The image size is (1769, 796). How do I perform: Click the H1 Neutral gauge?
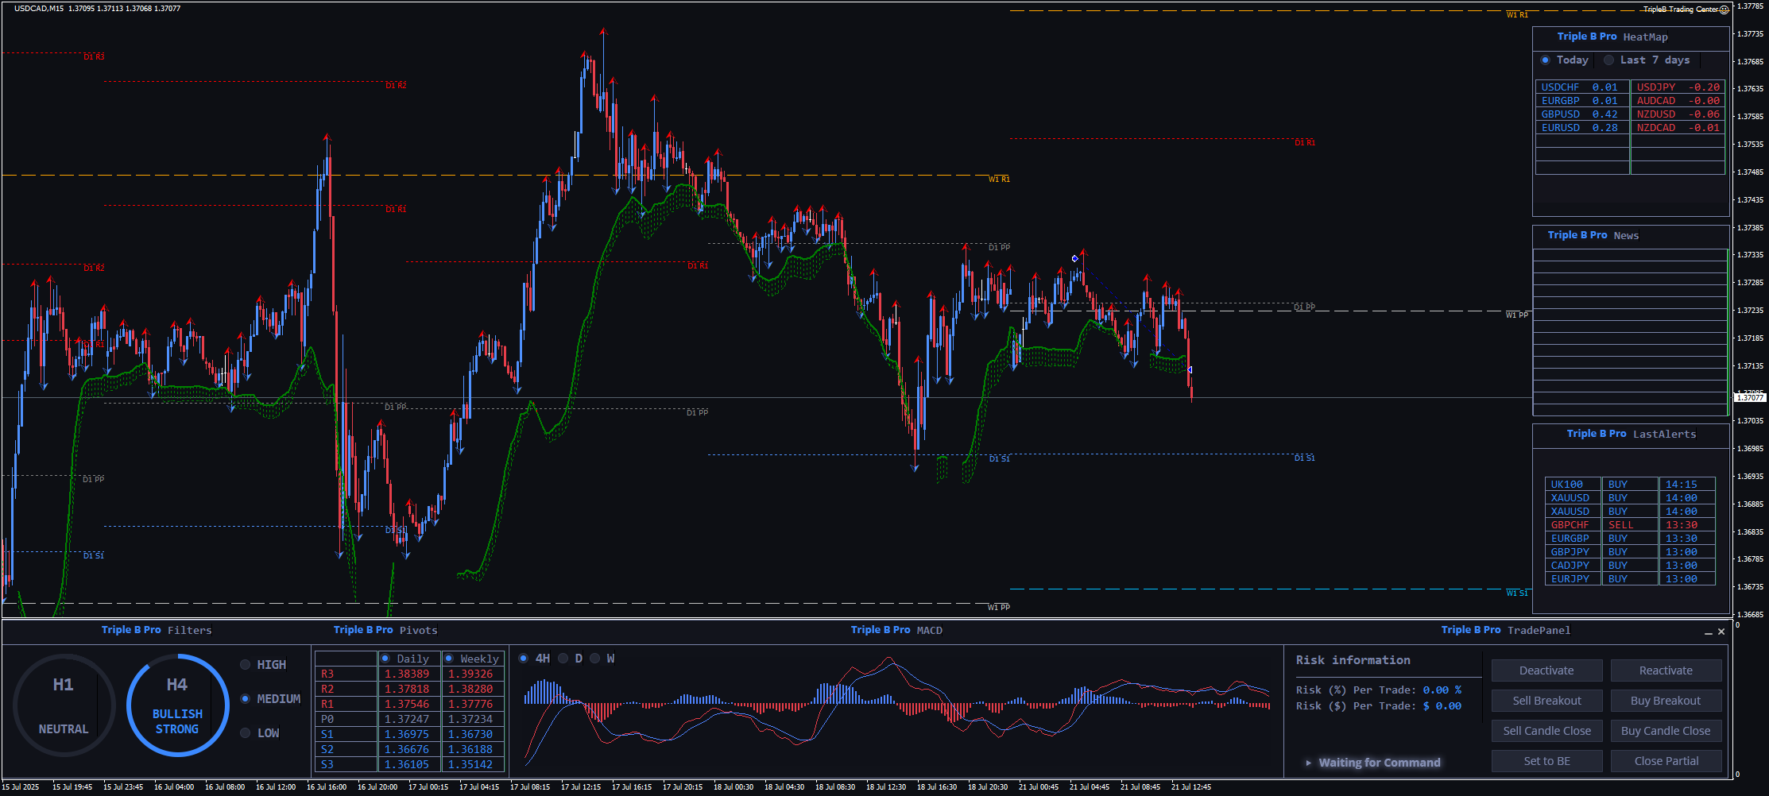click(x=64, y=705)
